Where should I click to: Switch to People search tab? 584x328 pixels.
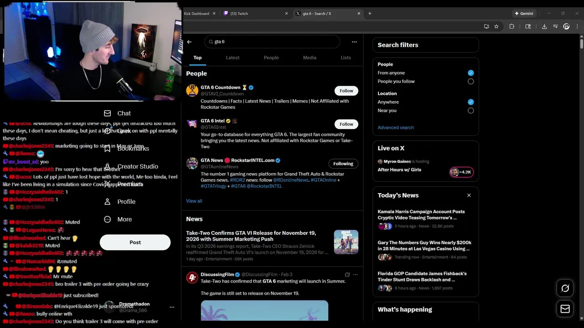point(271,58)
